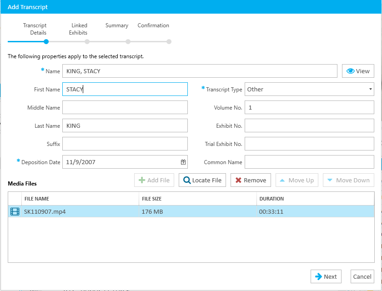Select the SK110907.mp4 file row
The image size is (382, 291).
coord(191,211)
